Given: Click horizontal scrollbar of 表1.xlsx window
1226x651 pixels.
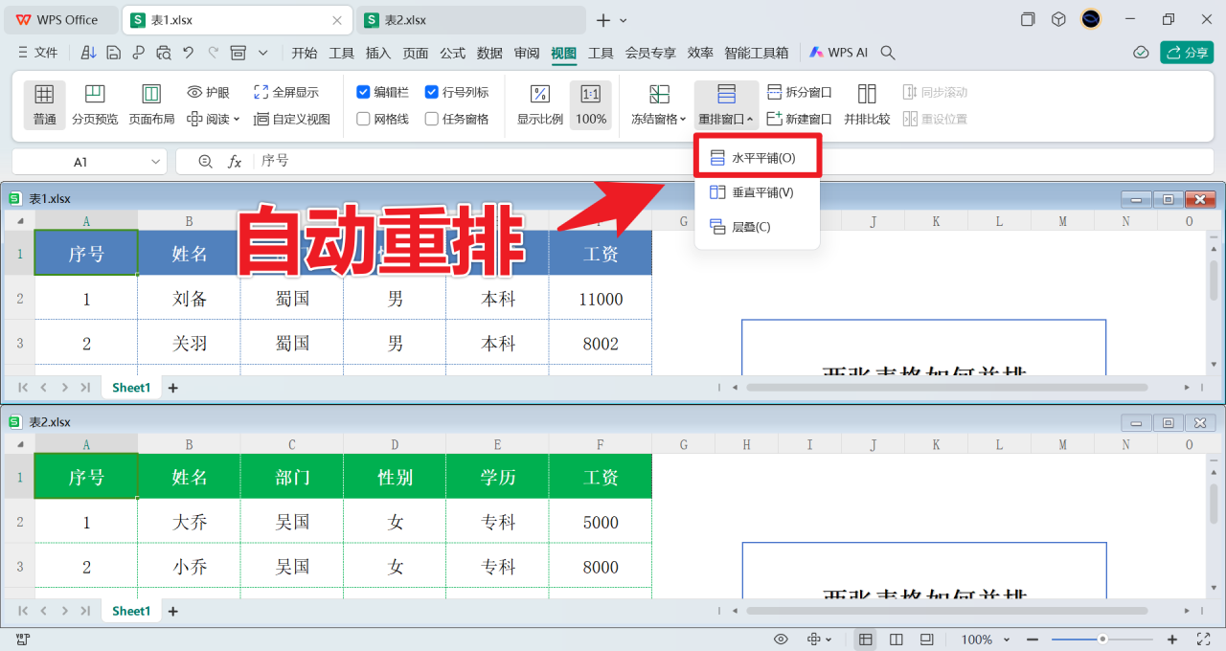Looking at the screenshot, I should pos(946,388).
